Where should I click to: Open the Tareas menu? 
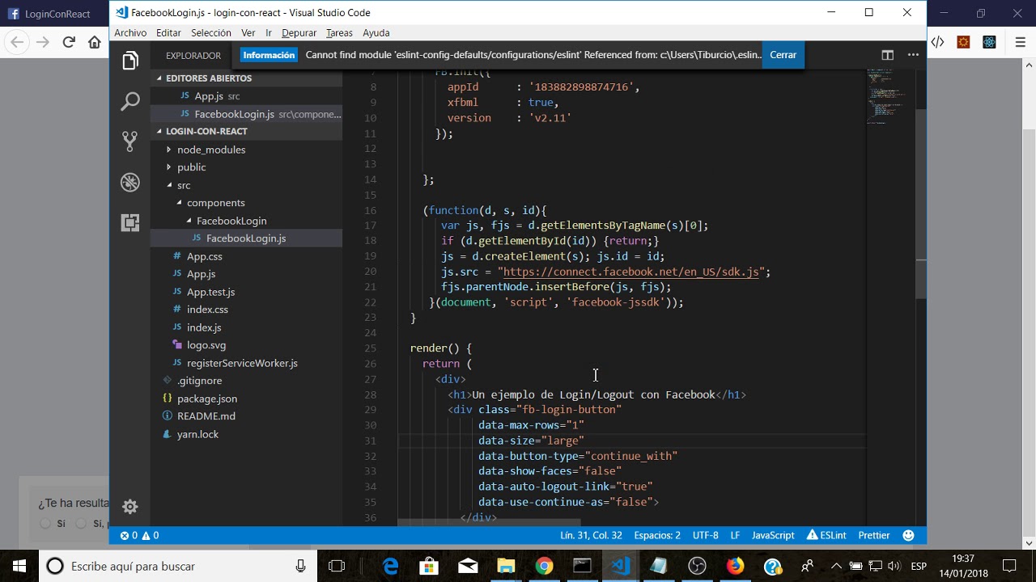[x=339, y=33]
